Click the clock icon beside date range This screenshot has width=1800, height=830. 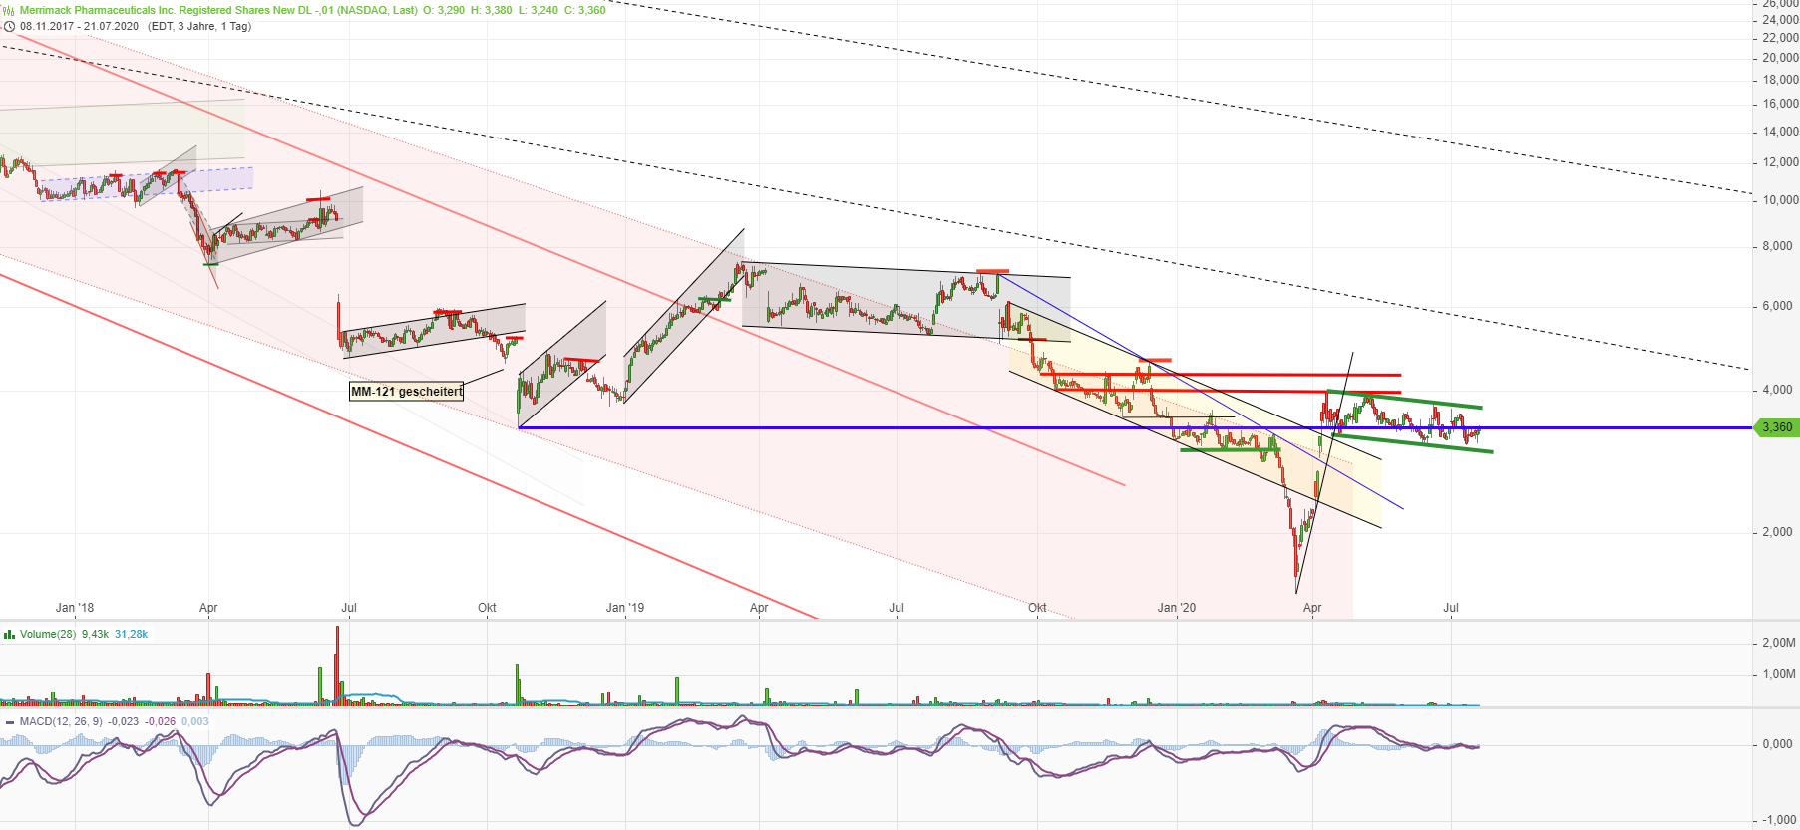tap(10, 26)
